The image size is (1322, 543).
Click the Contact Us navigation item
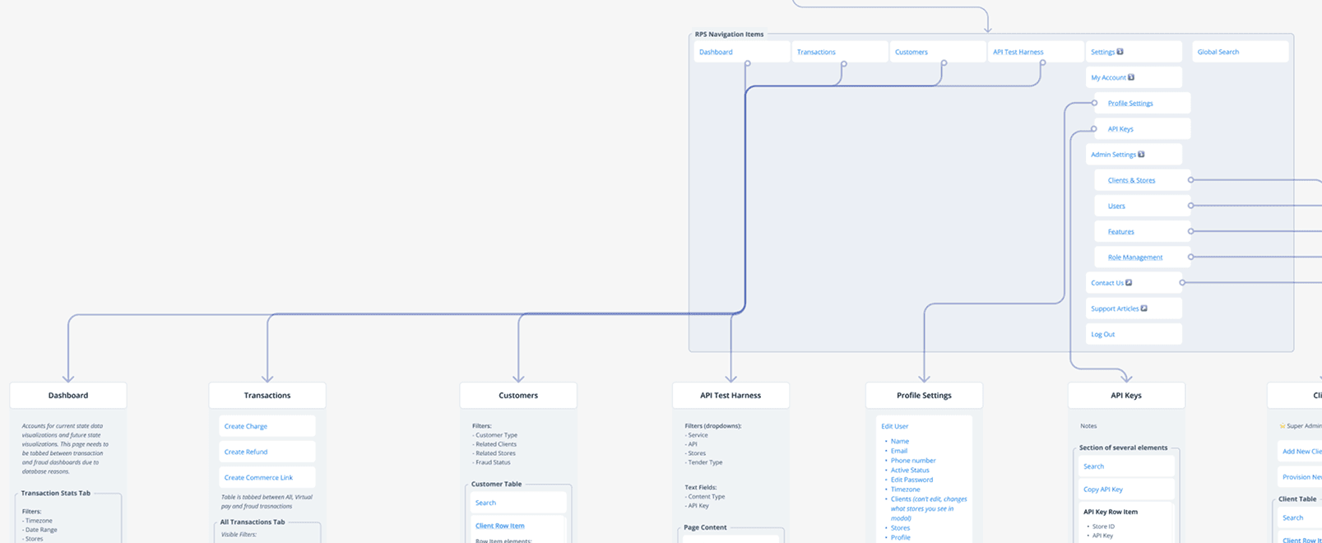pyautogui.click(x=1134, y=283)
